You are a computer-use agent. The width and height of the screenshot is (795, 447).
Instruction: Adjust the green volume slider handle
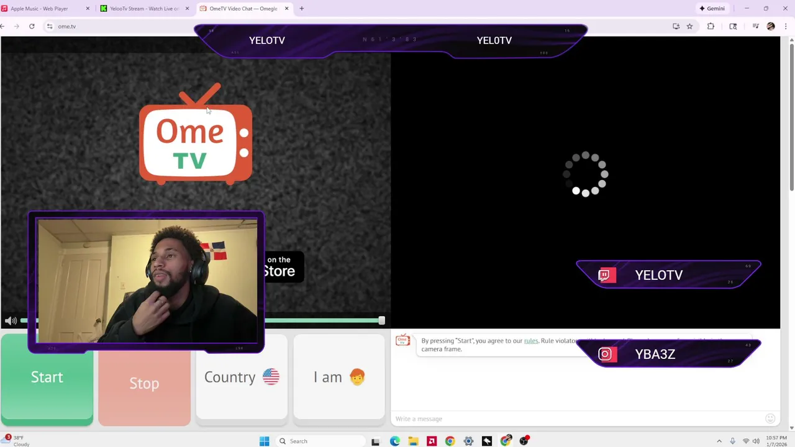381,320
